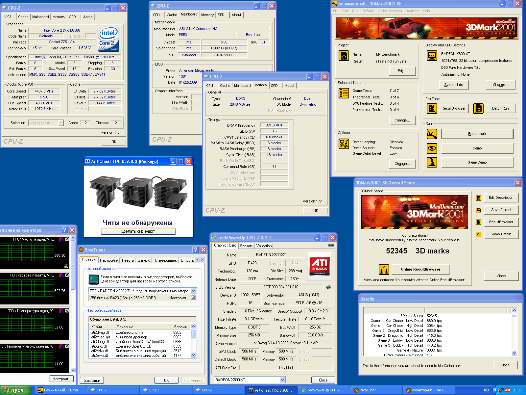Click the Selected Tests checklist icon
Screen dimensions: 526x395
[x=344, y=93]
